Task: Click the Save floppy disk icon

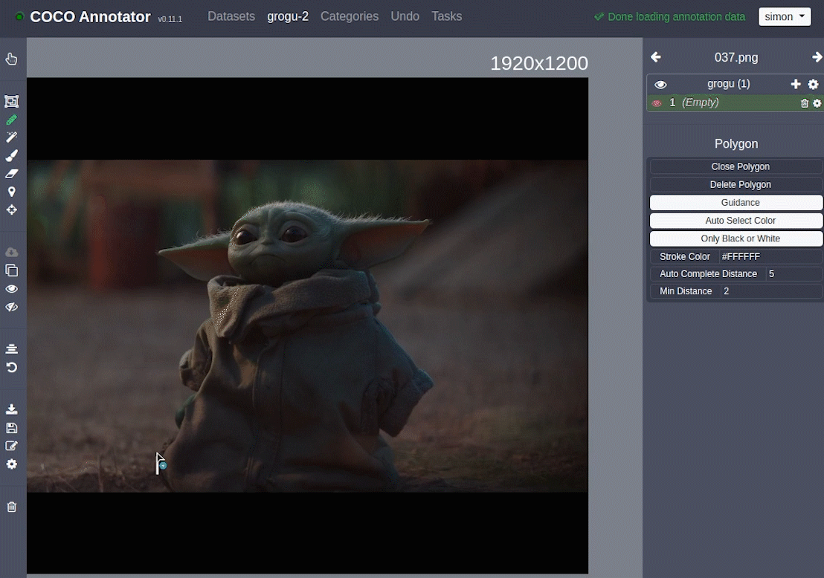Action: pos(12,428)
